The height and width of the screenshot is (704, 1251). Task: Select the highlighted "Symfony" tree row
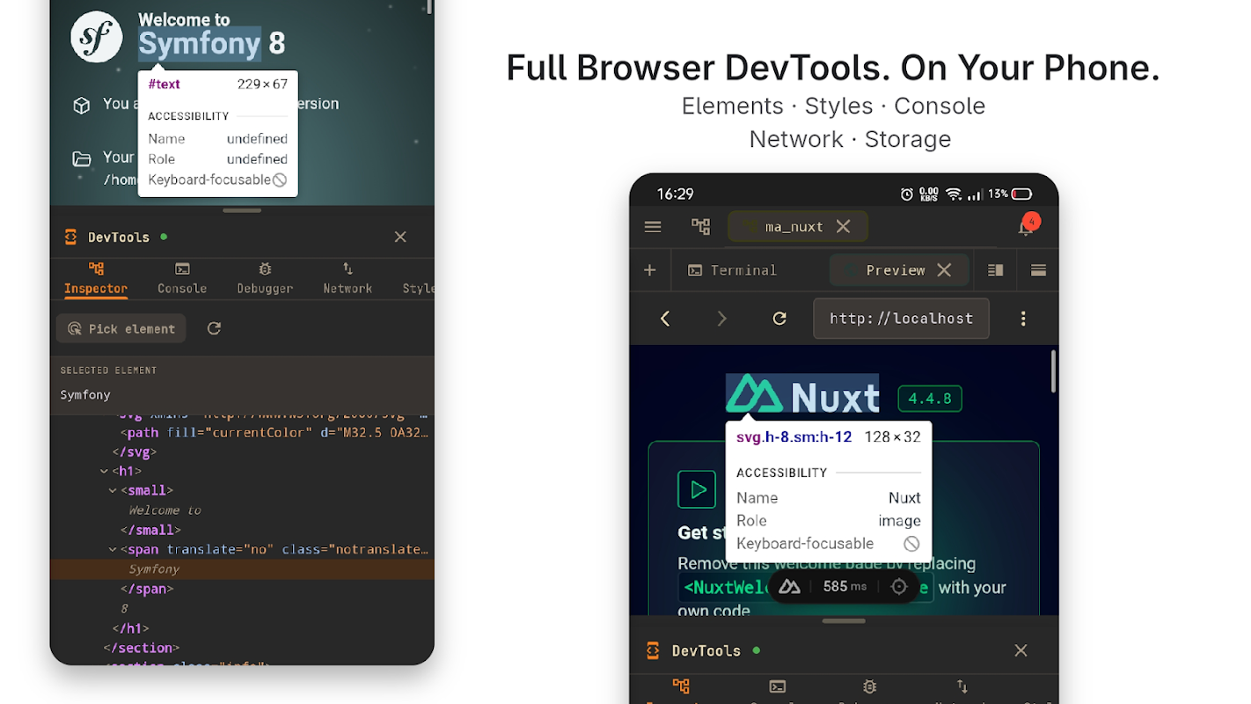[x=242, y=569]
